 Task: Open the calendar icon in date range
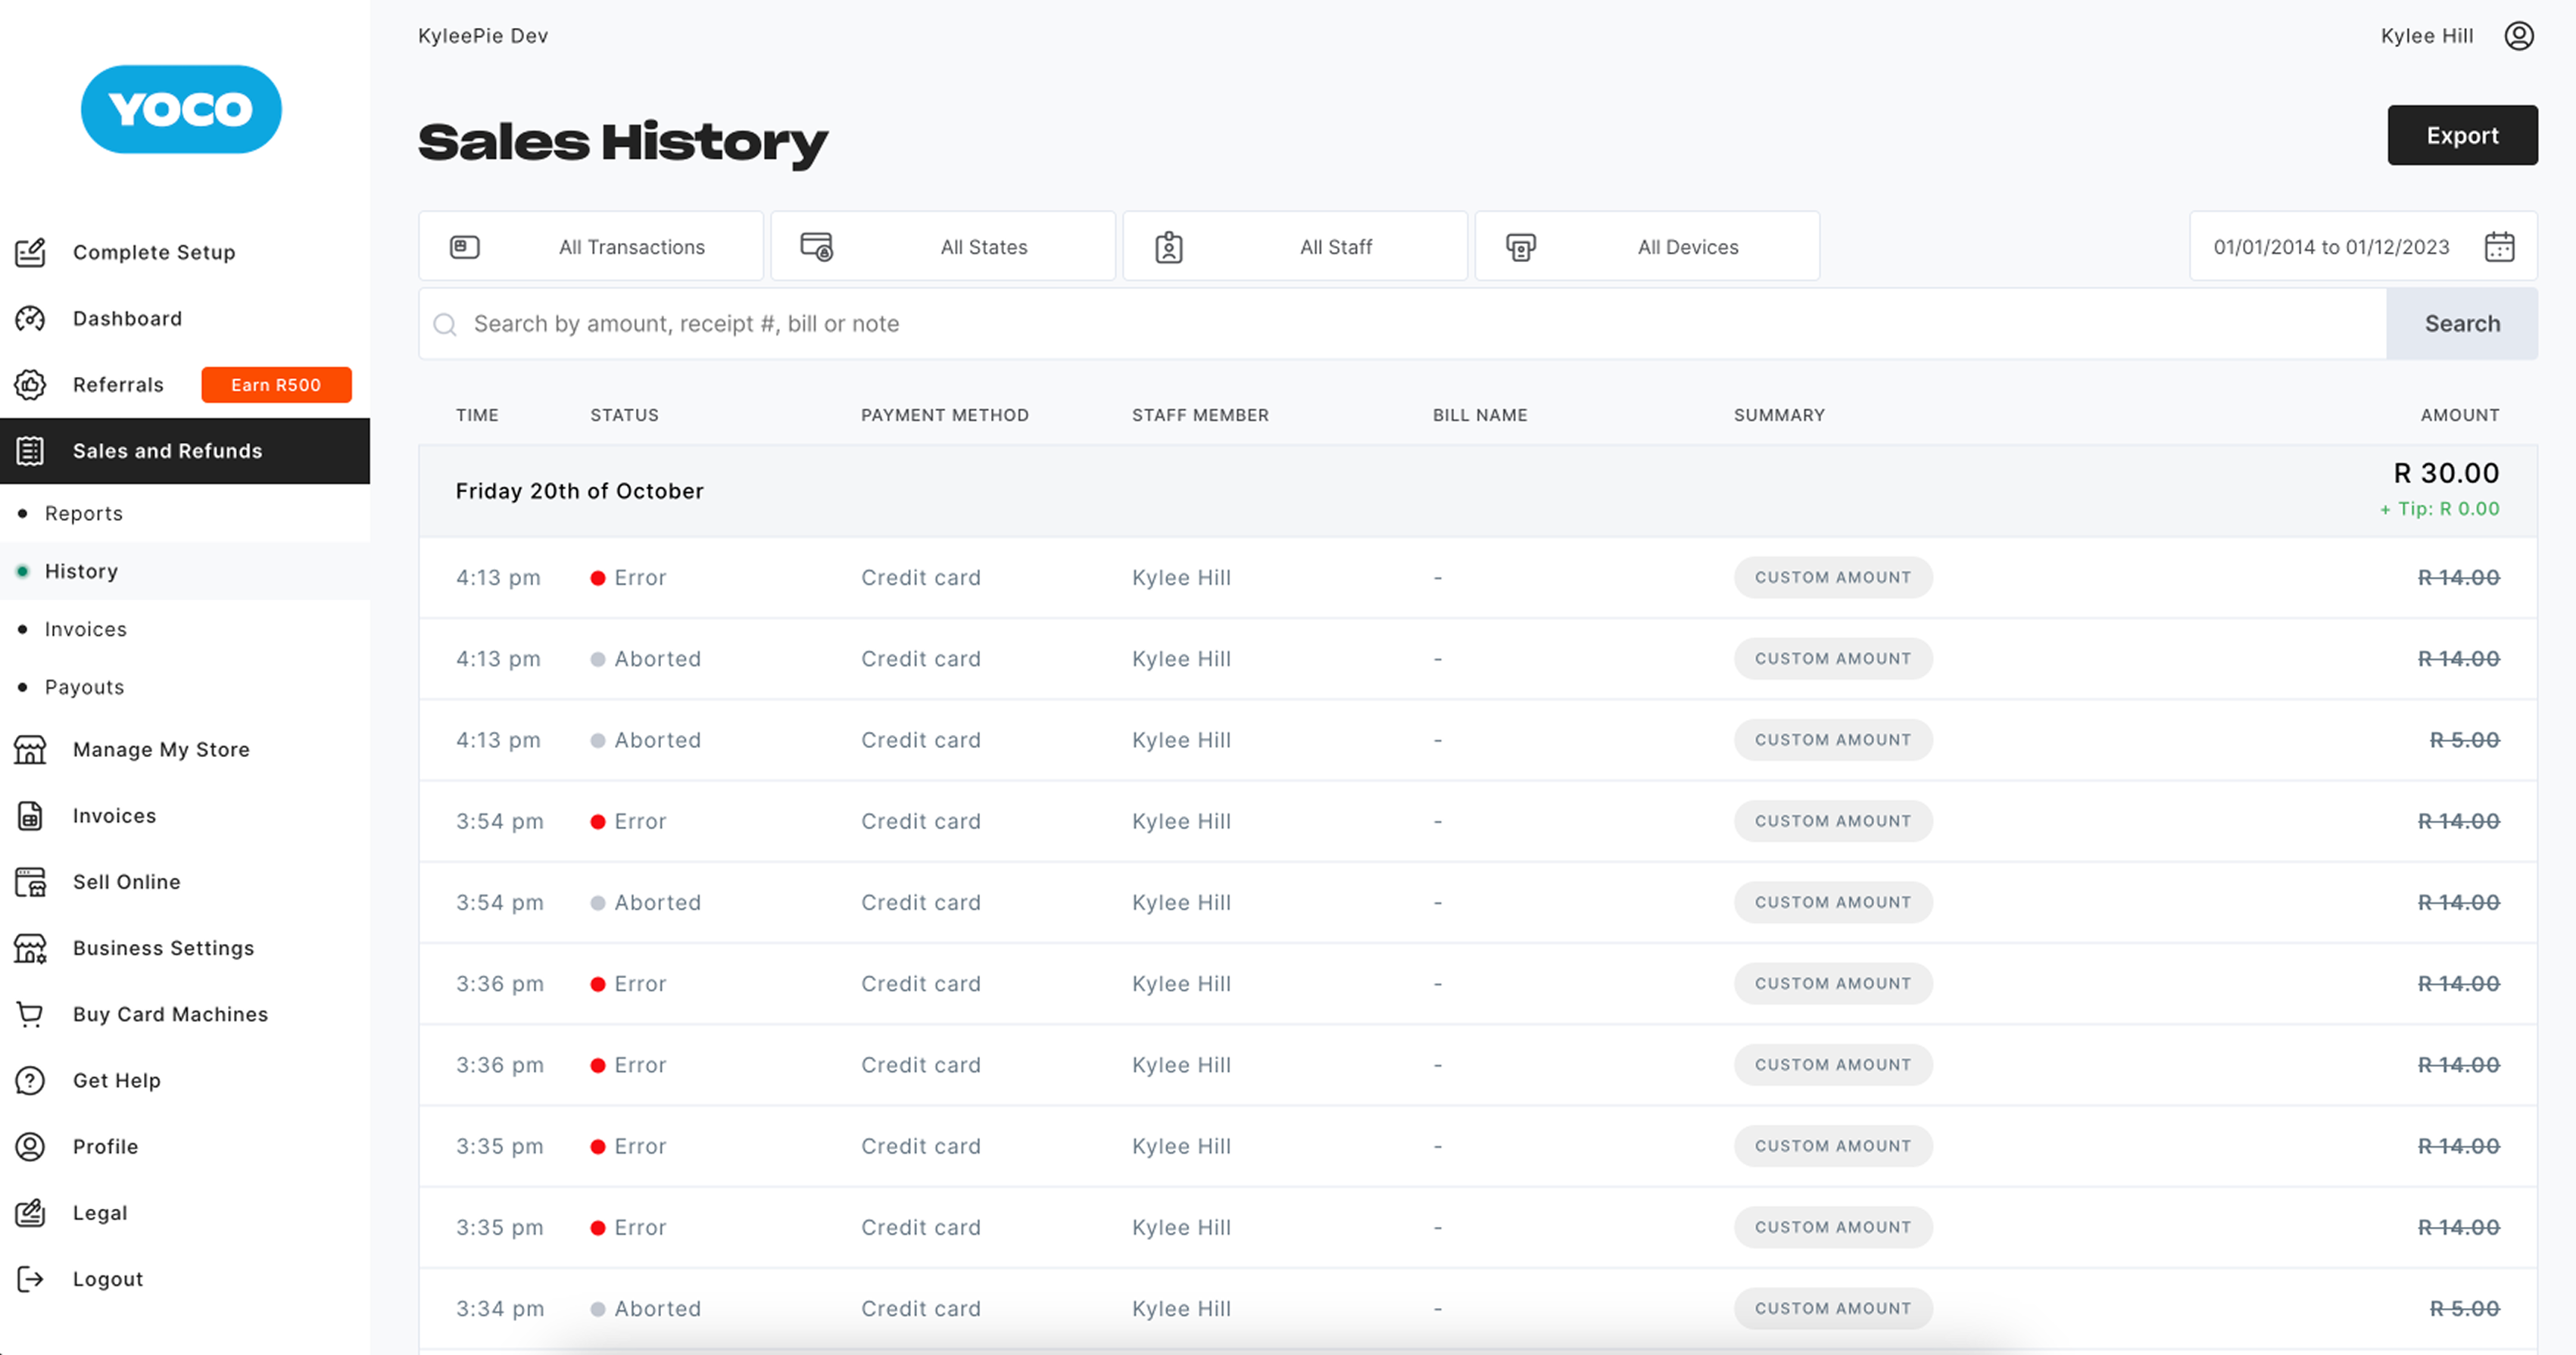coord(2499,247)
